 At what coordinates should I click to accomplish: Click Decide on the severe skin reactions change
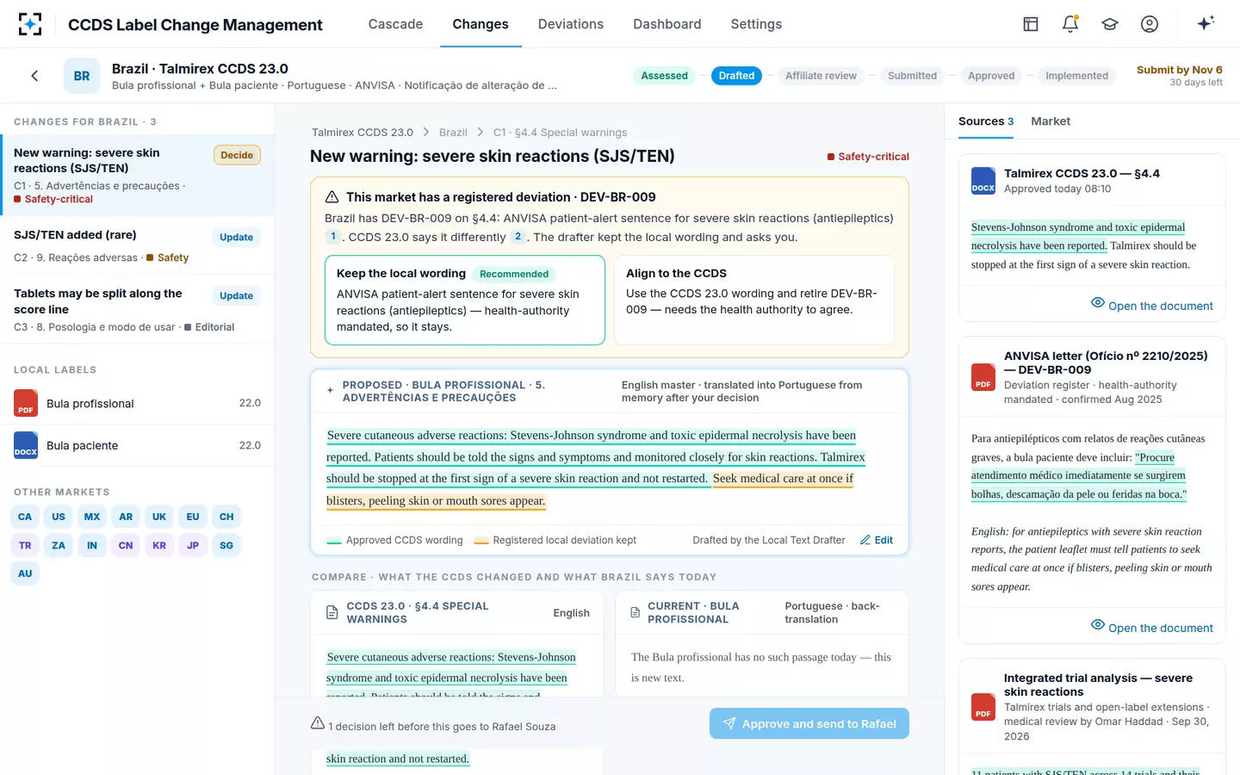pyautogui.click(x=237, y=155)
